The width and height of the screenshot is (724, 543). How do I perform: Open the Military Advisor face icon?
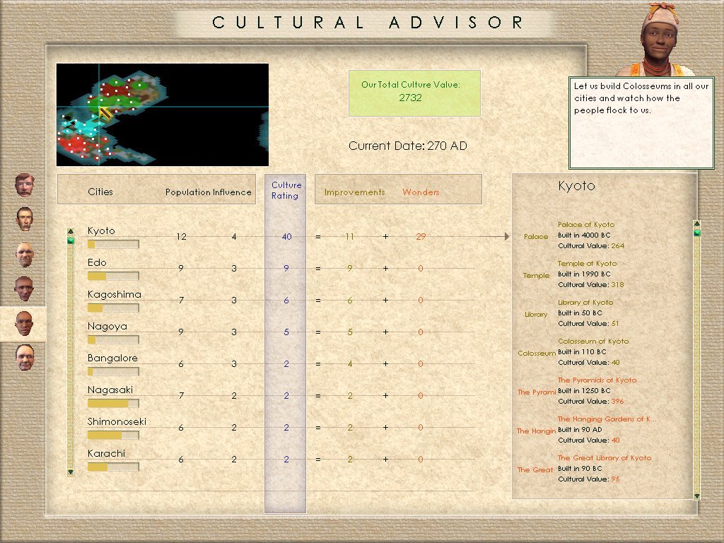point(25,255)
